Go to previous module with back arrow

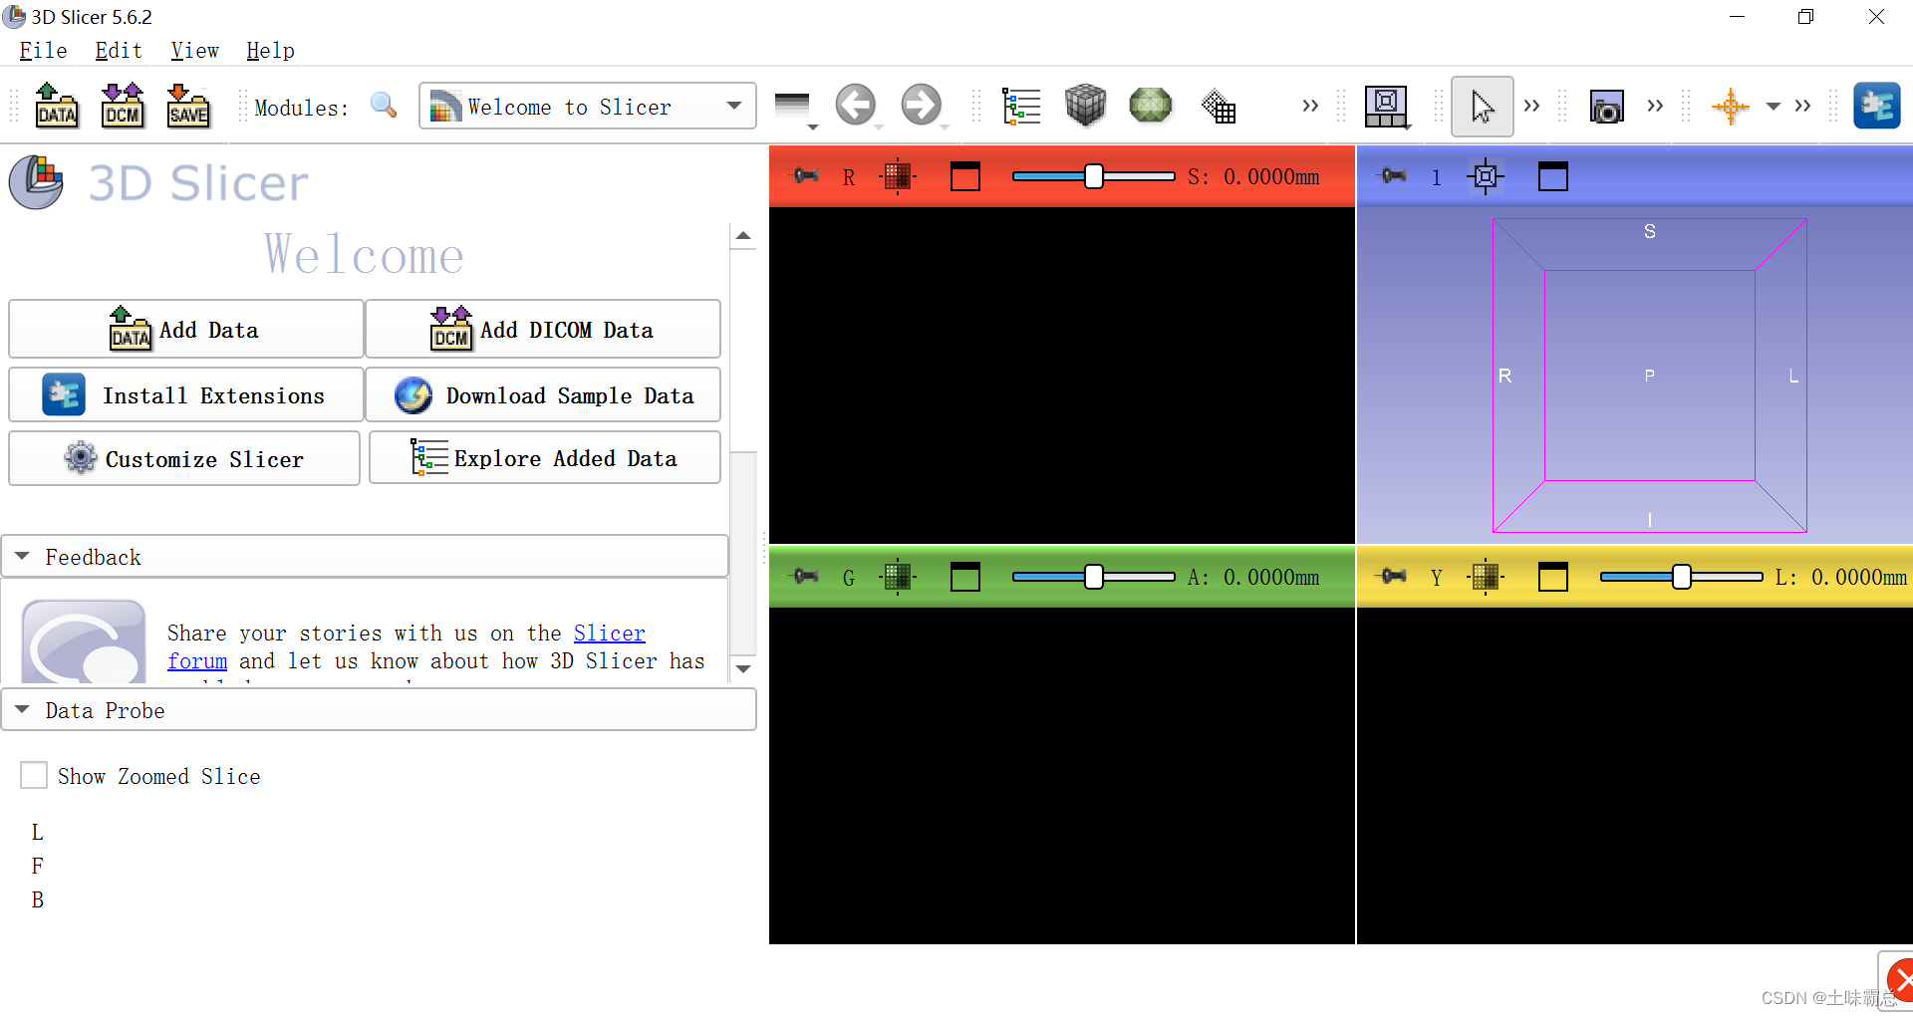pyautogui.click(x=855, y=105)
